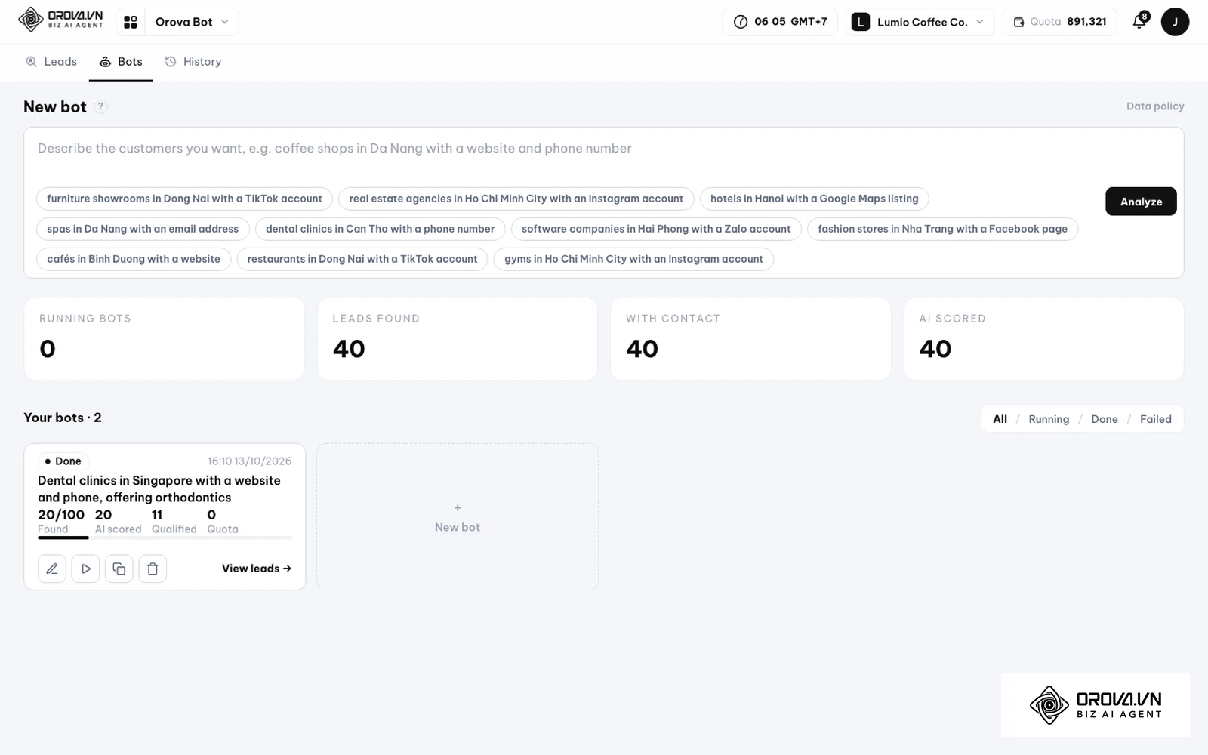This screenshot has width=1208, height=755.
Task: Select software companies in Hai Phong suggestion
Action: point(656,229)
